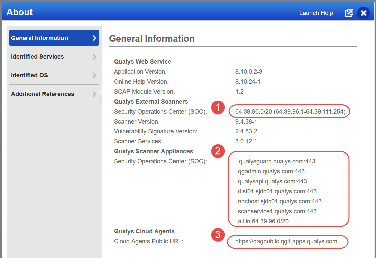Click the circled SOC IP range 64.39.96.0/20
This screenshot has height=258, width=376.
coord(289,111)
